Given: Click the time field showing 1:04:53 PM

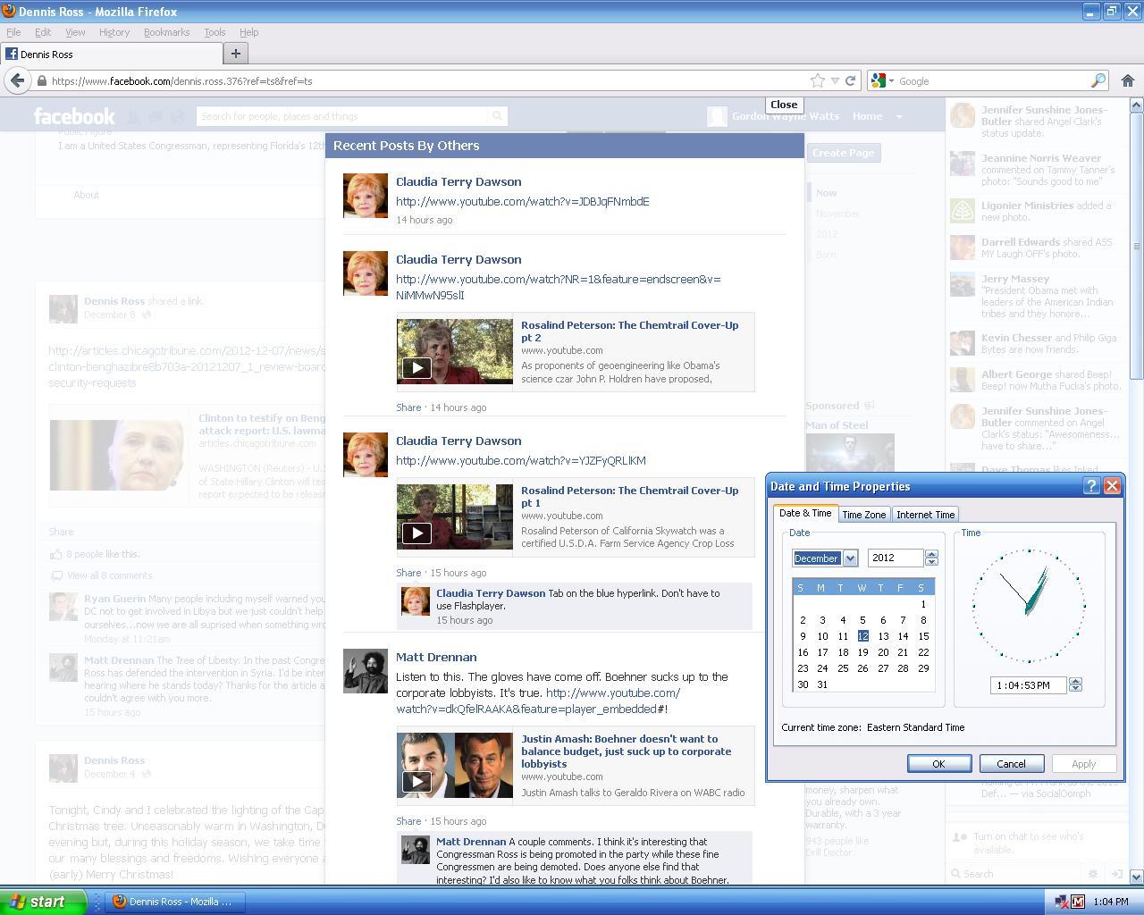Looking at the screenshot, I should 1028,685.
